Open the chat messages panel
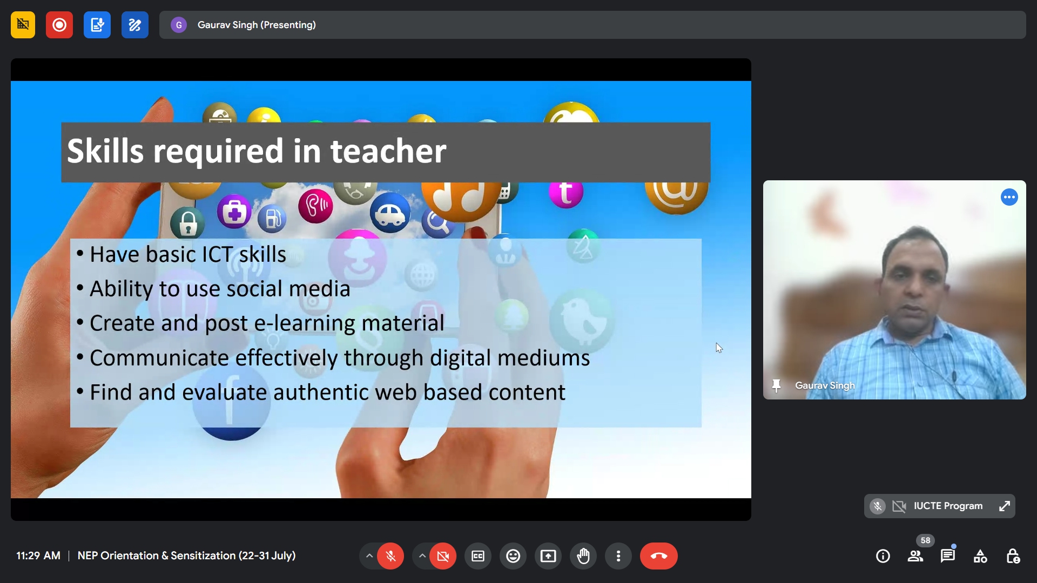This screenshot has width=1037, height=583. 948,556
